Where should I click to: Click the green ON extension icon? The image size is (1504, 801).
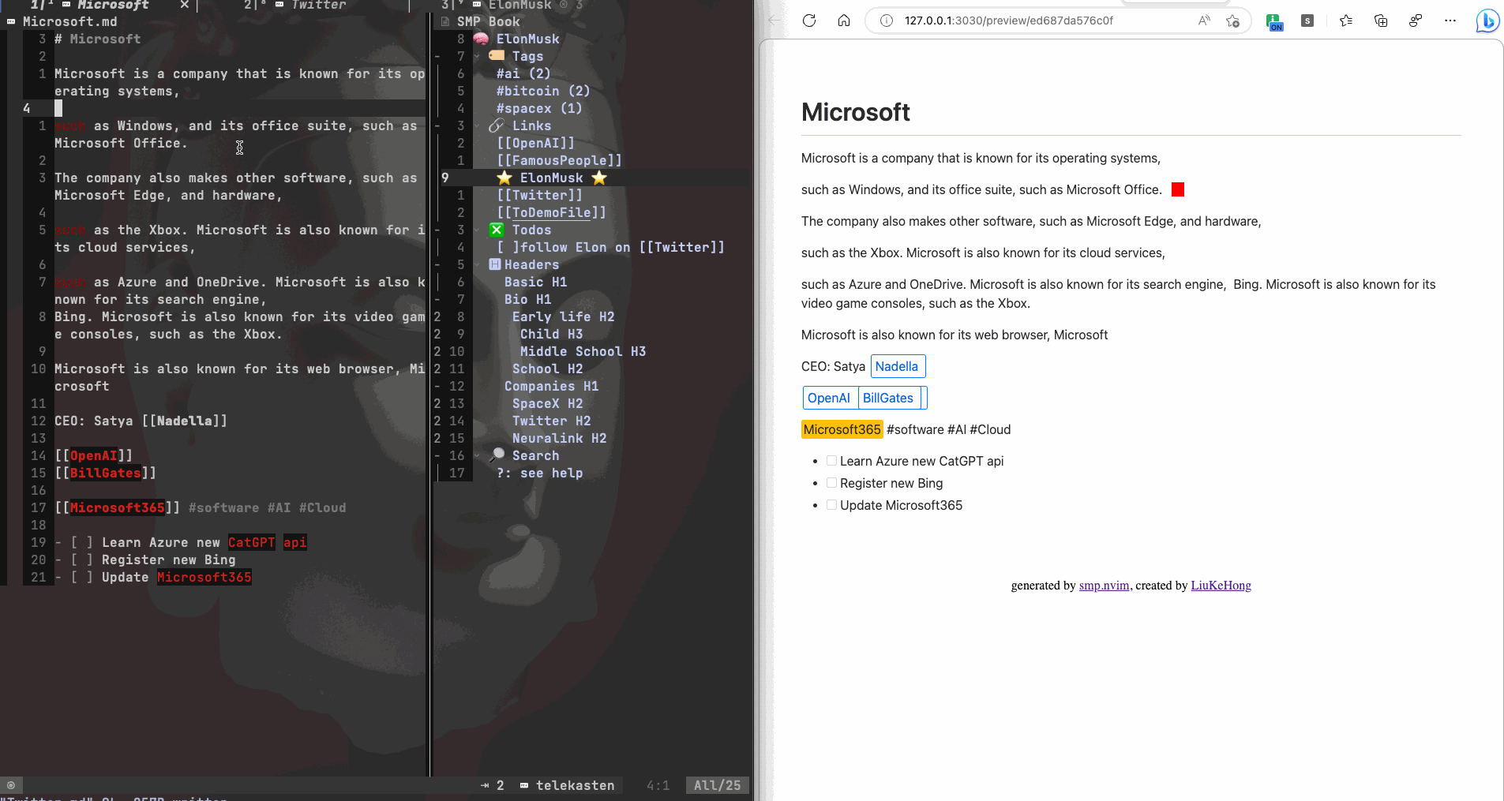click(x=1274, y=21)
